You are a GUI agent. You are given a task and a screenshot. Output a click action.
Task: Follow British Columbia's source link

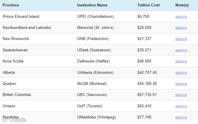click(x=181, y=95)
